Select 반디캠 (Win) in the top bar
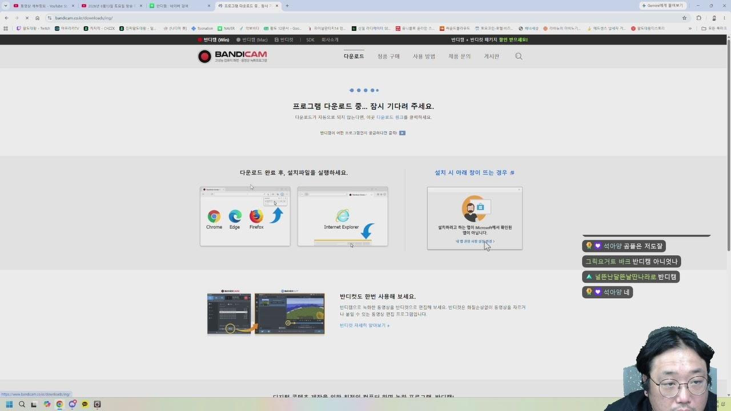 214,40
